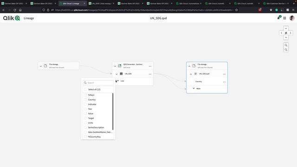Check the Indicator field checkbox
Viewport: 297px width, 167px height.
click(x=85, y=104)
